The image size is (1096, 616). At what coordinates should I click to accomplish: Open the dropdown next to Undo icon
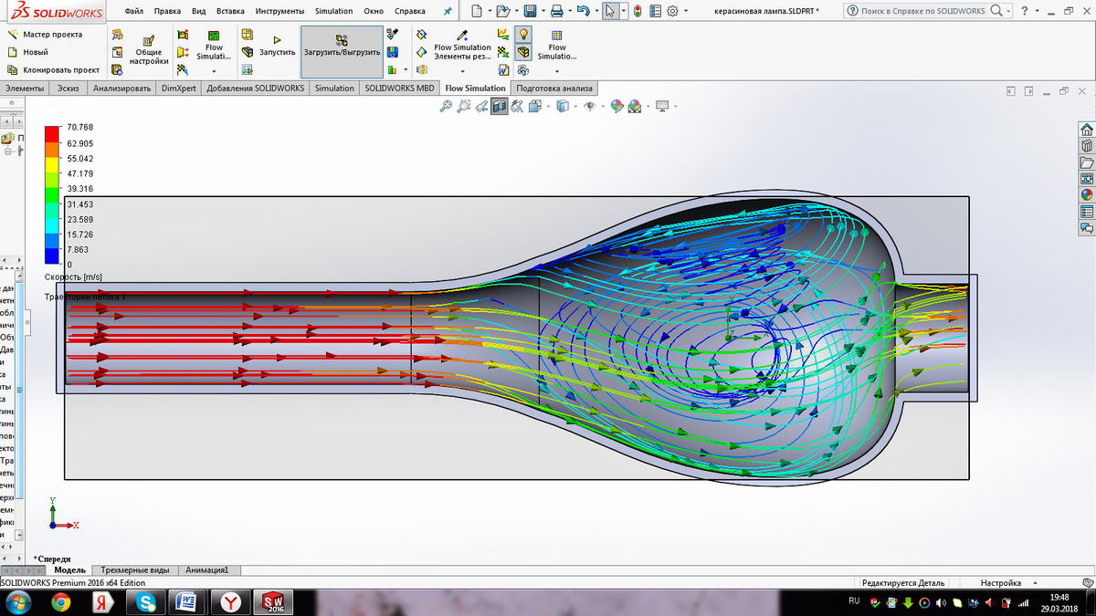pyautogui.click(x=595, y=12)
